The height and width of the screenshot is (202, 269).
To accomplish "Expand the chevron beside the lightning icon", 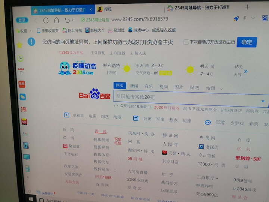I will (x=253, y=18).
